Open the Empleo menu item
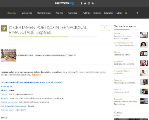 pyautogui.click(x=97, y=13)
